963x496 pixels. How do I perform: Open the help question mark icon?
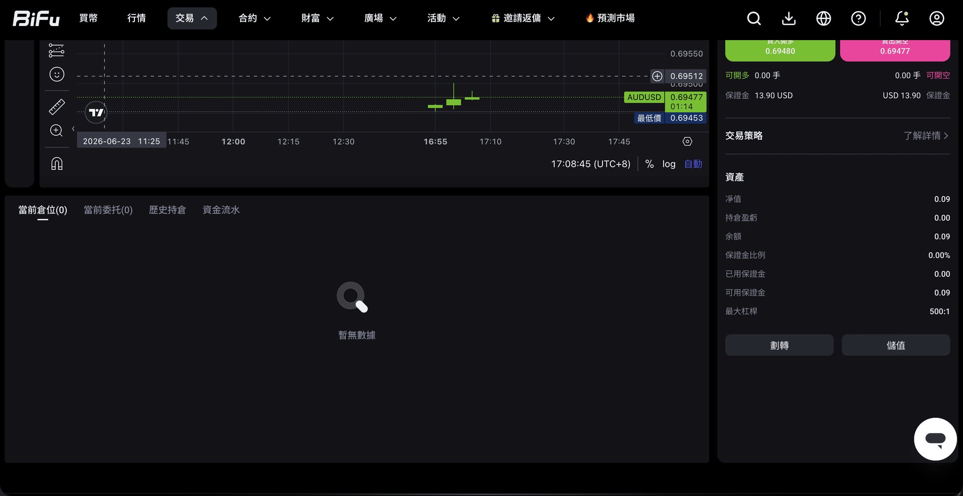click(x=858, y=19)
